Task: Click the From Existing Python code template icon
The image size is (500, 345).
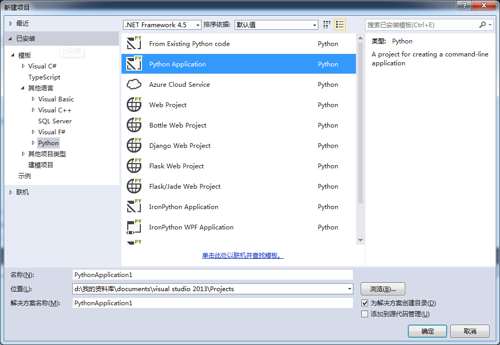Action: click(x=134, y=43)
